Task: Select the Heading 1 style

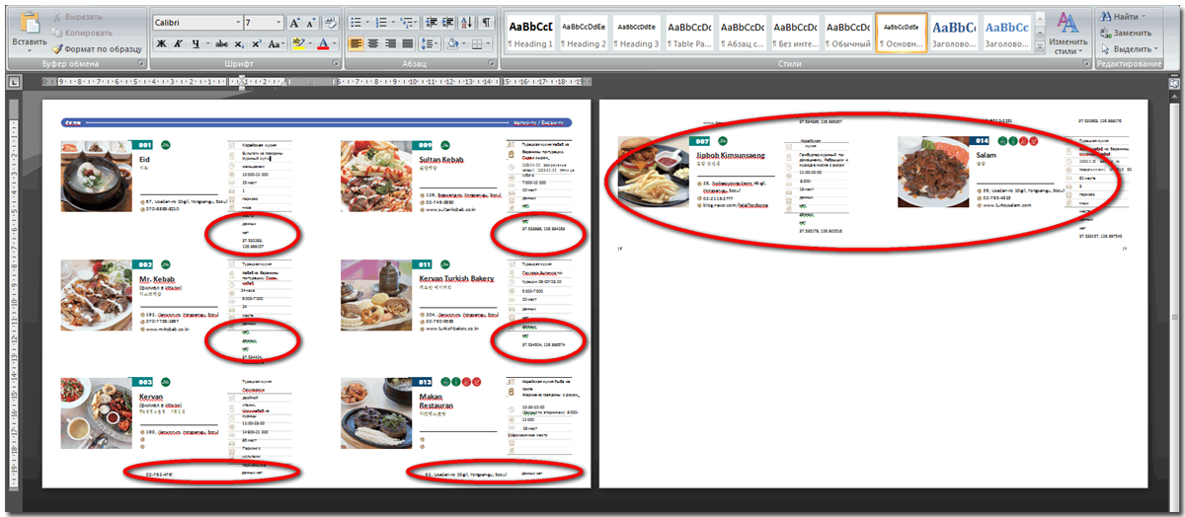Action: click(x=530, y=34)
